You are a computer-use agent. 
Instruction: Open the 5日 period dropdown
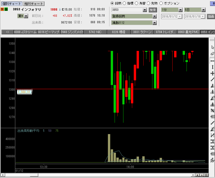pos(203,10)
